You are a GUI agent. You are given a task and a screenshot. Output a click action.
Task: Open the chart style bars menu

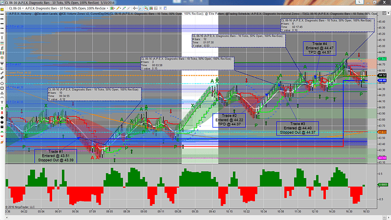[x=112, y=9]
